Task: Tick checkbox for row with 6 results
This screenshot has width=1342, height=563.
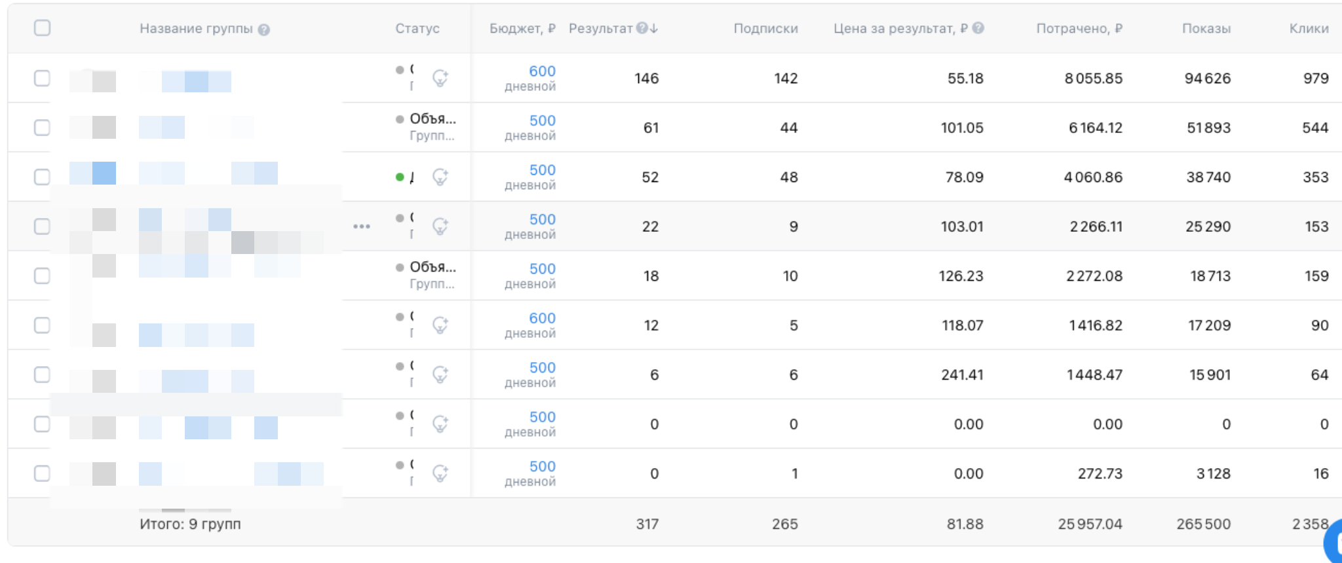Action: (x=42, y=374)
